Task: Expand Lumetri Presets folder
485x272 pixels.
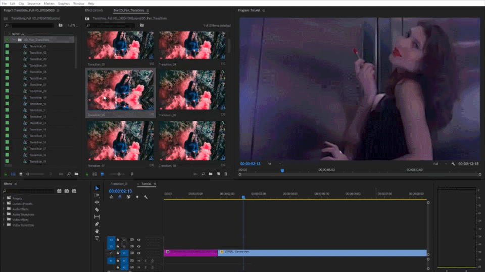Action: pyautogui.click(x=4, y=204)
